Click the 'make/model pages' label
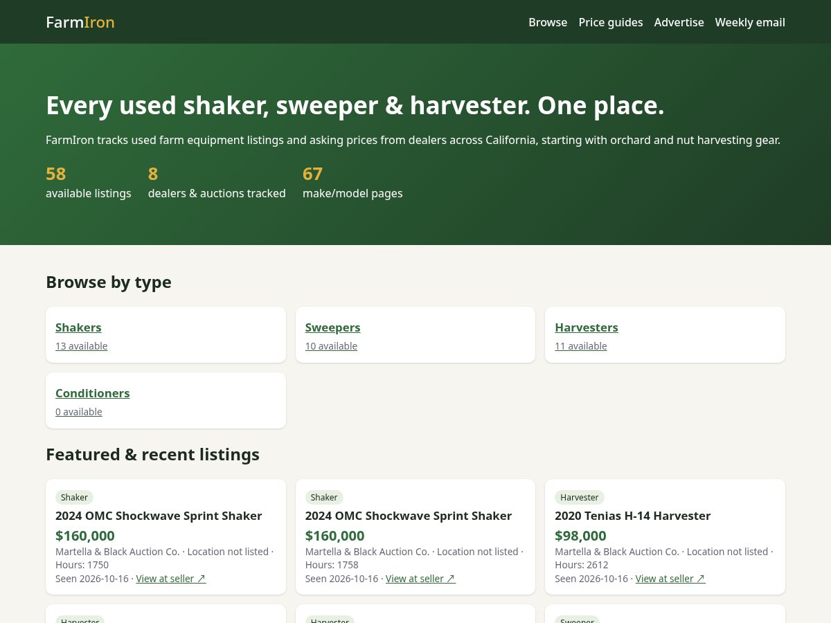Viewport: 831px width, 623px height. (352, 193)
